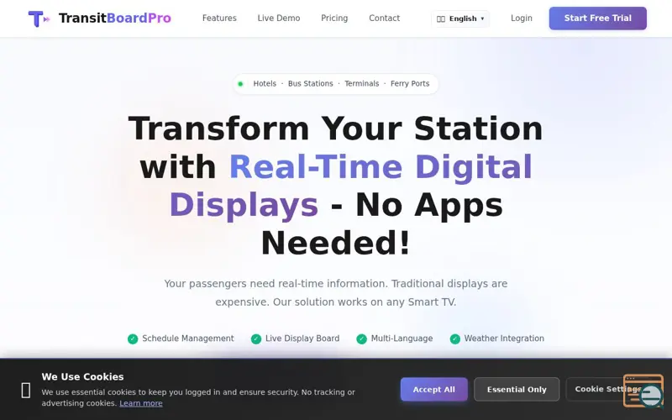Click the Schedule Management text
The height and width of the screenshot is (420, 672).
click(x=188, y=339)
